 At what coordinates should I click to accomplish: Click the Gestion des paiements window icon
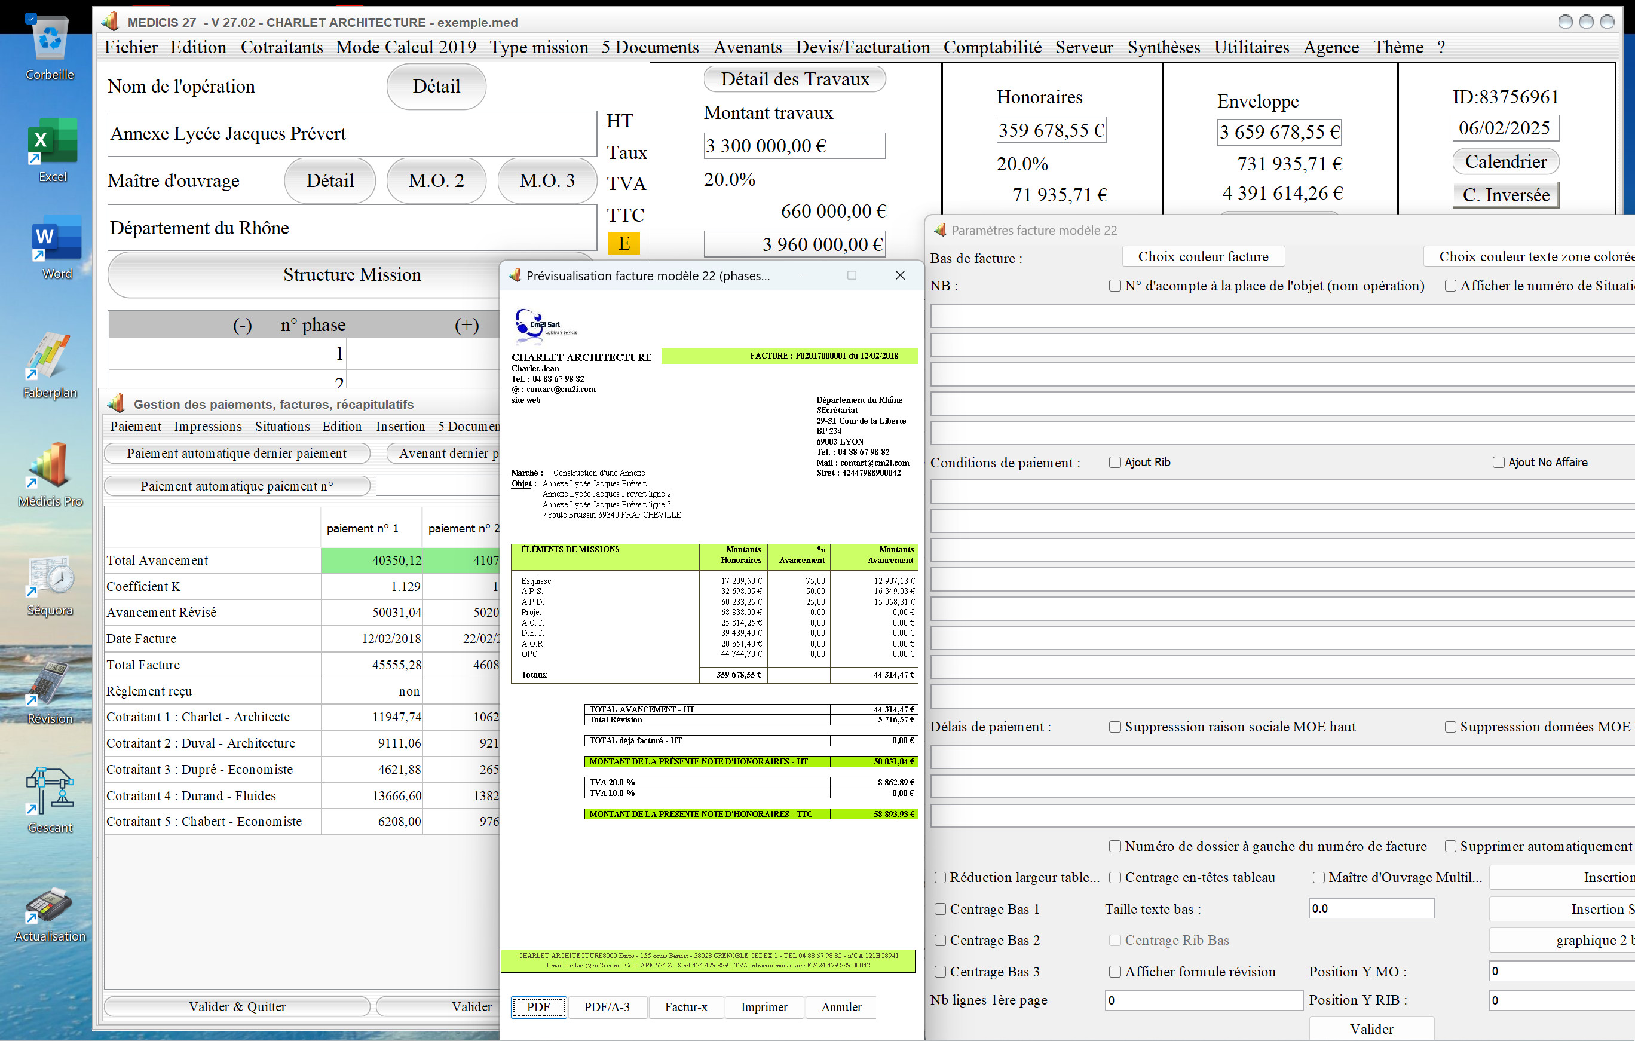(116, 403)
